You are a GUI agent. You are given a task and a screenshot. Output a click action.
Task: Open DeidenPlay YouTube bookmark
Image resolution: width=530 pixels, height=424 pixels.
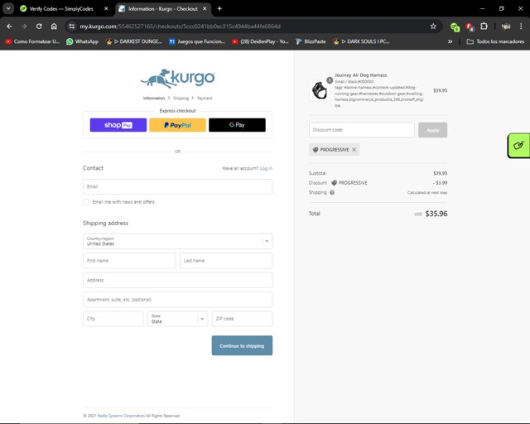[x=260, y=41]
